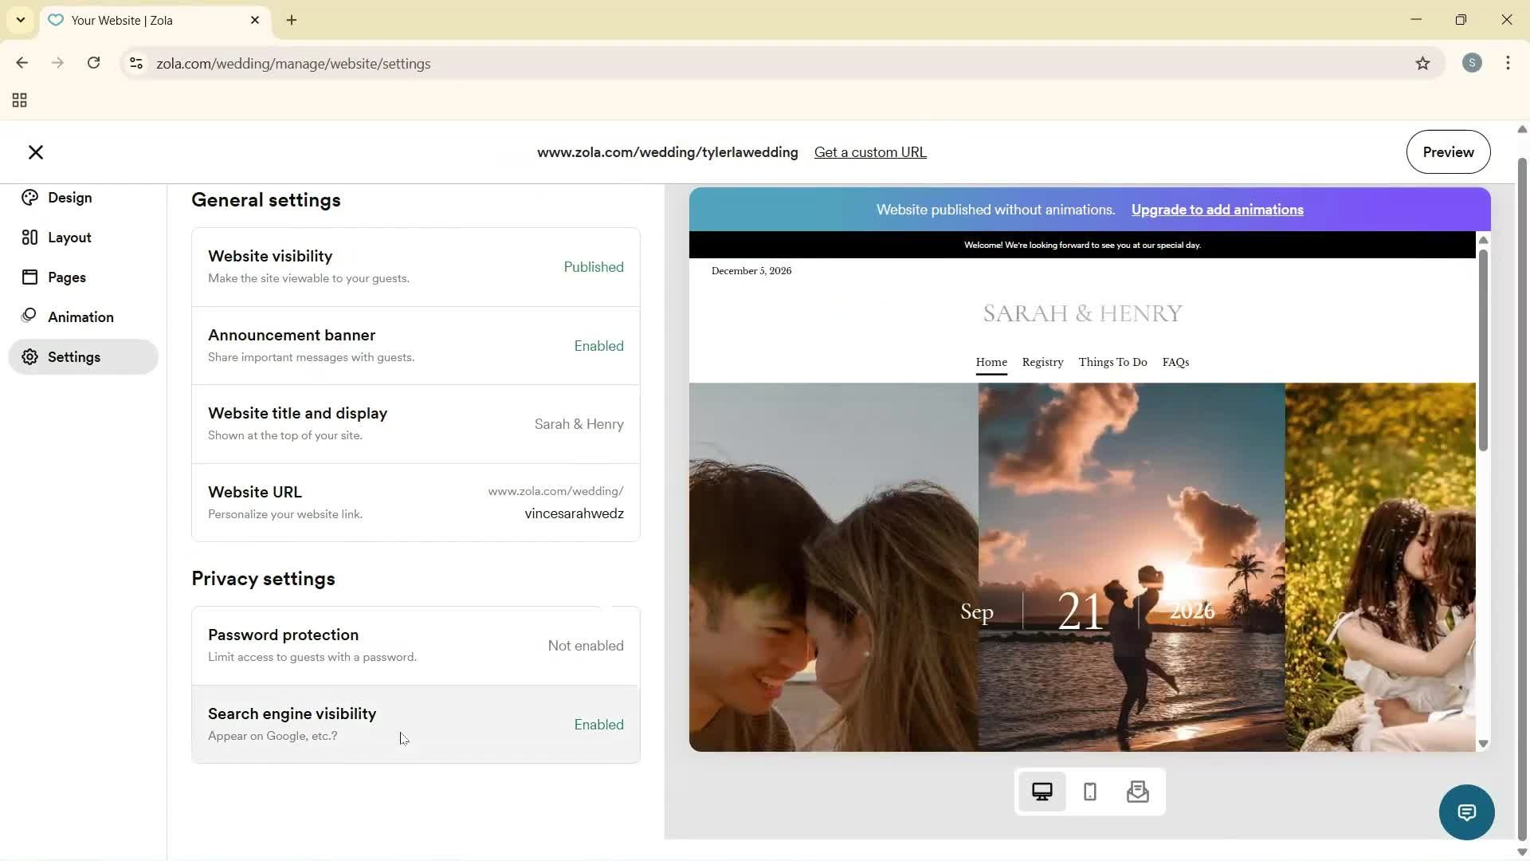Screen dimensions: 1530x861
Task: Select the Layout section in the sidebar
Action: (70, 237)
